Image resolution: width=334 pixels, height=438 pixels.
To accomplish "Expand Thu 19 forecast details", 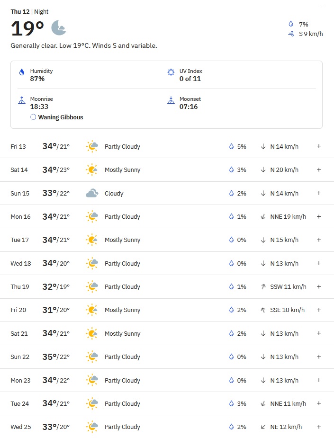I will tap(319, 286).
